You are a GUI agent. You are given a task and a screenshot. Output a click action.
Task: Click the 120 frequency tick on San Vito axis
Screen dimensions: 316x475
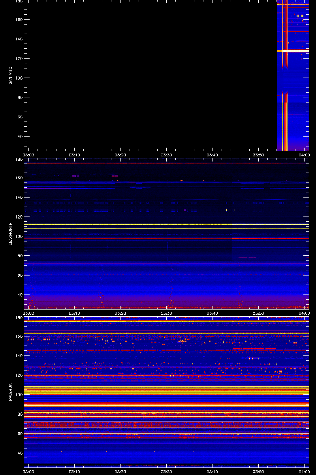(18, 59)
